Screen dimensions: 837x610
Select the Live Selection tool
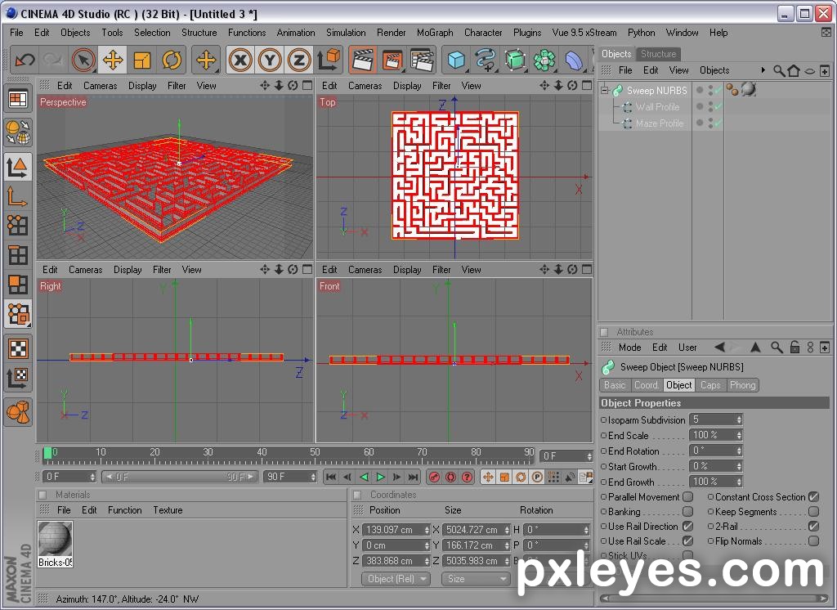(83, 60)
